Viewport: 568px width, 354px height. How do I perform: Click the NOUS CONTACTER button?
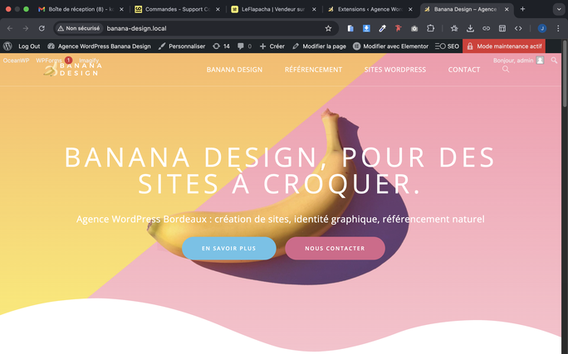(x=335, y=249)
